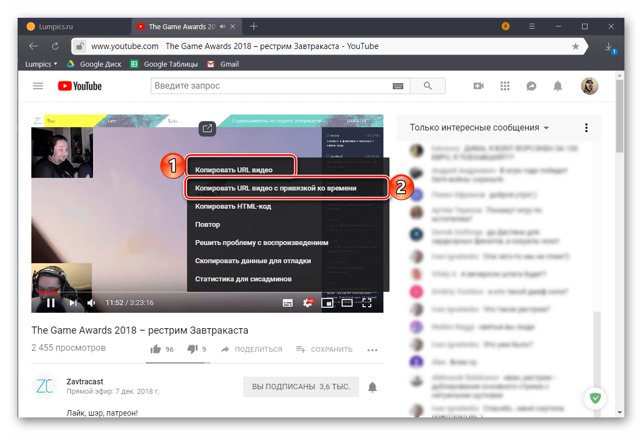642x435 pixels.
Task: Close The Game Awards tab
Action: coord(233,26)
